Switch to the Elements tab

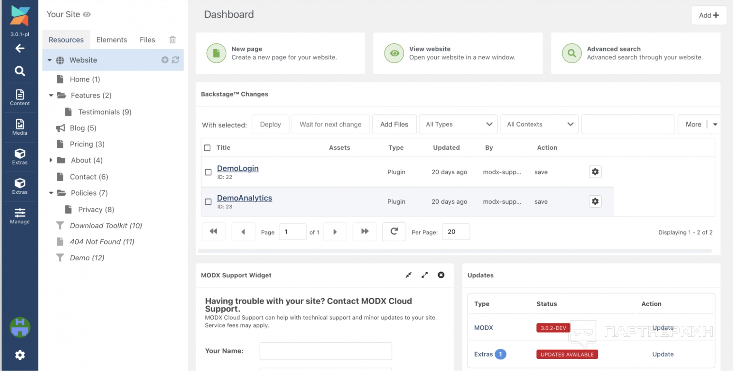[111, 40]
